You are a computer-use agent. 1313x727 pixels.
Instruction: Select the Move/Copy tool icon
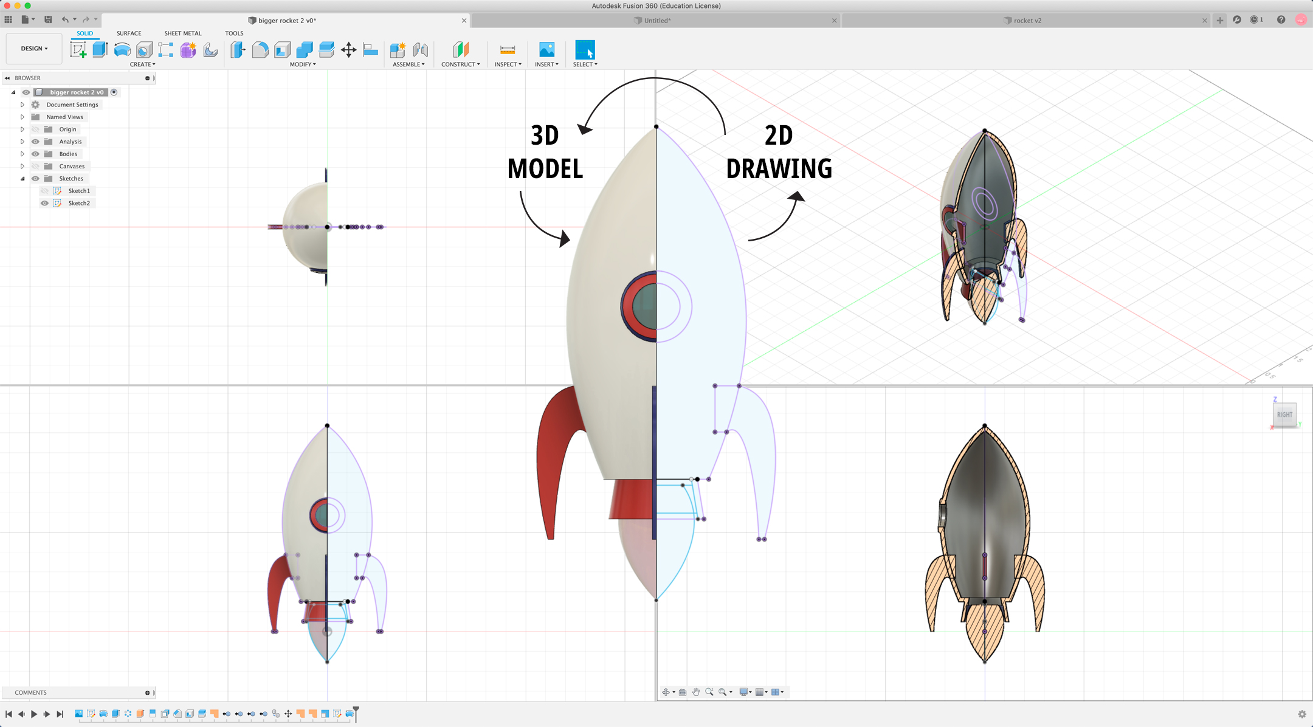point(348,50)
